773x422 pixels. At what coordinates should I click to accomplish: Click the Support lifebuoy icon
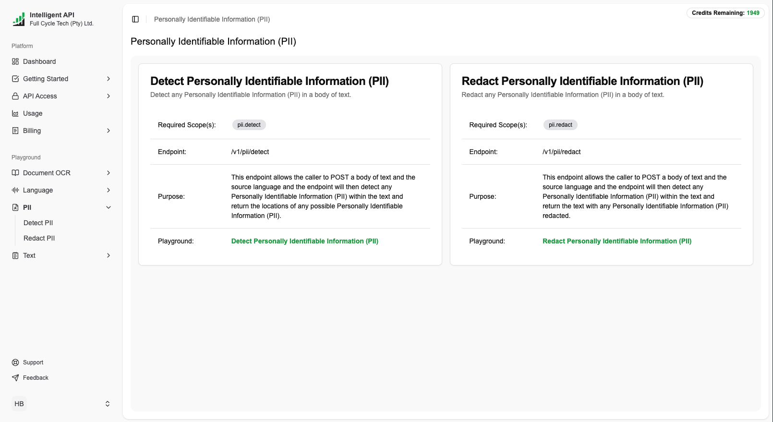(15, 362)
